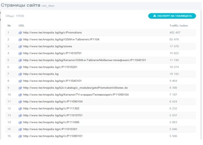This screenshot has height=145, width=203.
Task: Click external link icon beside P111302 URL
Action: tap(21, 108)
